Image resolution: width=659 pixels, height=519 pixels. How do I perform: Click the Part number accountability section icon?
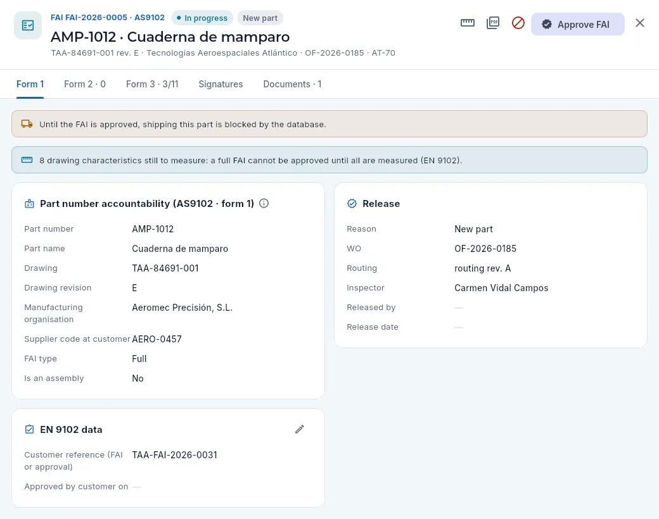coord(29,204)
